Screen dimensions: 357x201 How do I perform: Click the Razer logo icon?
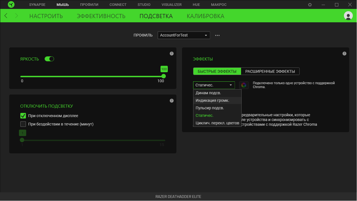(x=11, y=4)
